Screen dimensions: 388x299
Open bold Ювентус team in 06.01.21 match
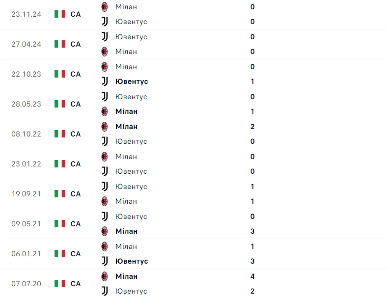coord(132,261)
